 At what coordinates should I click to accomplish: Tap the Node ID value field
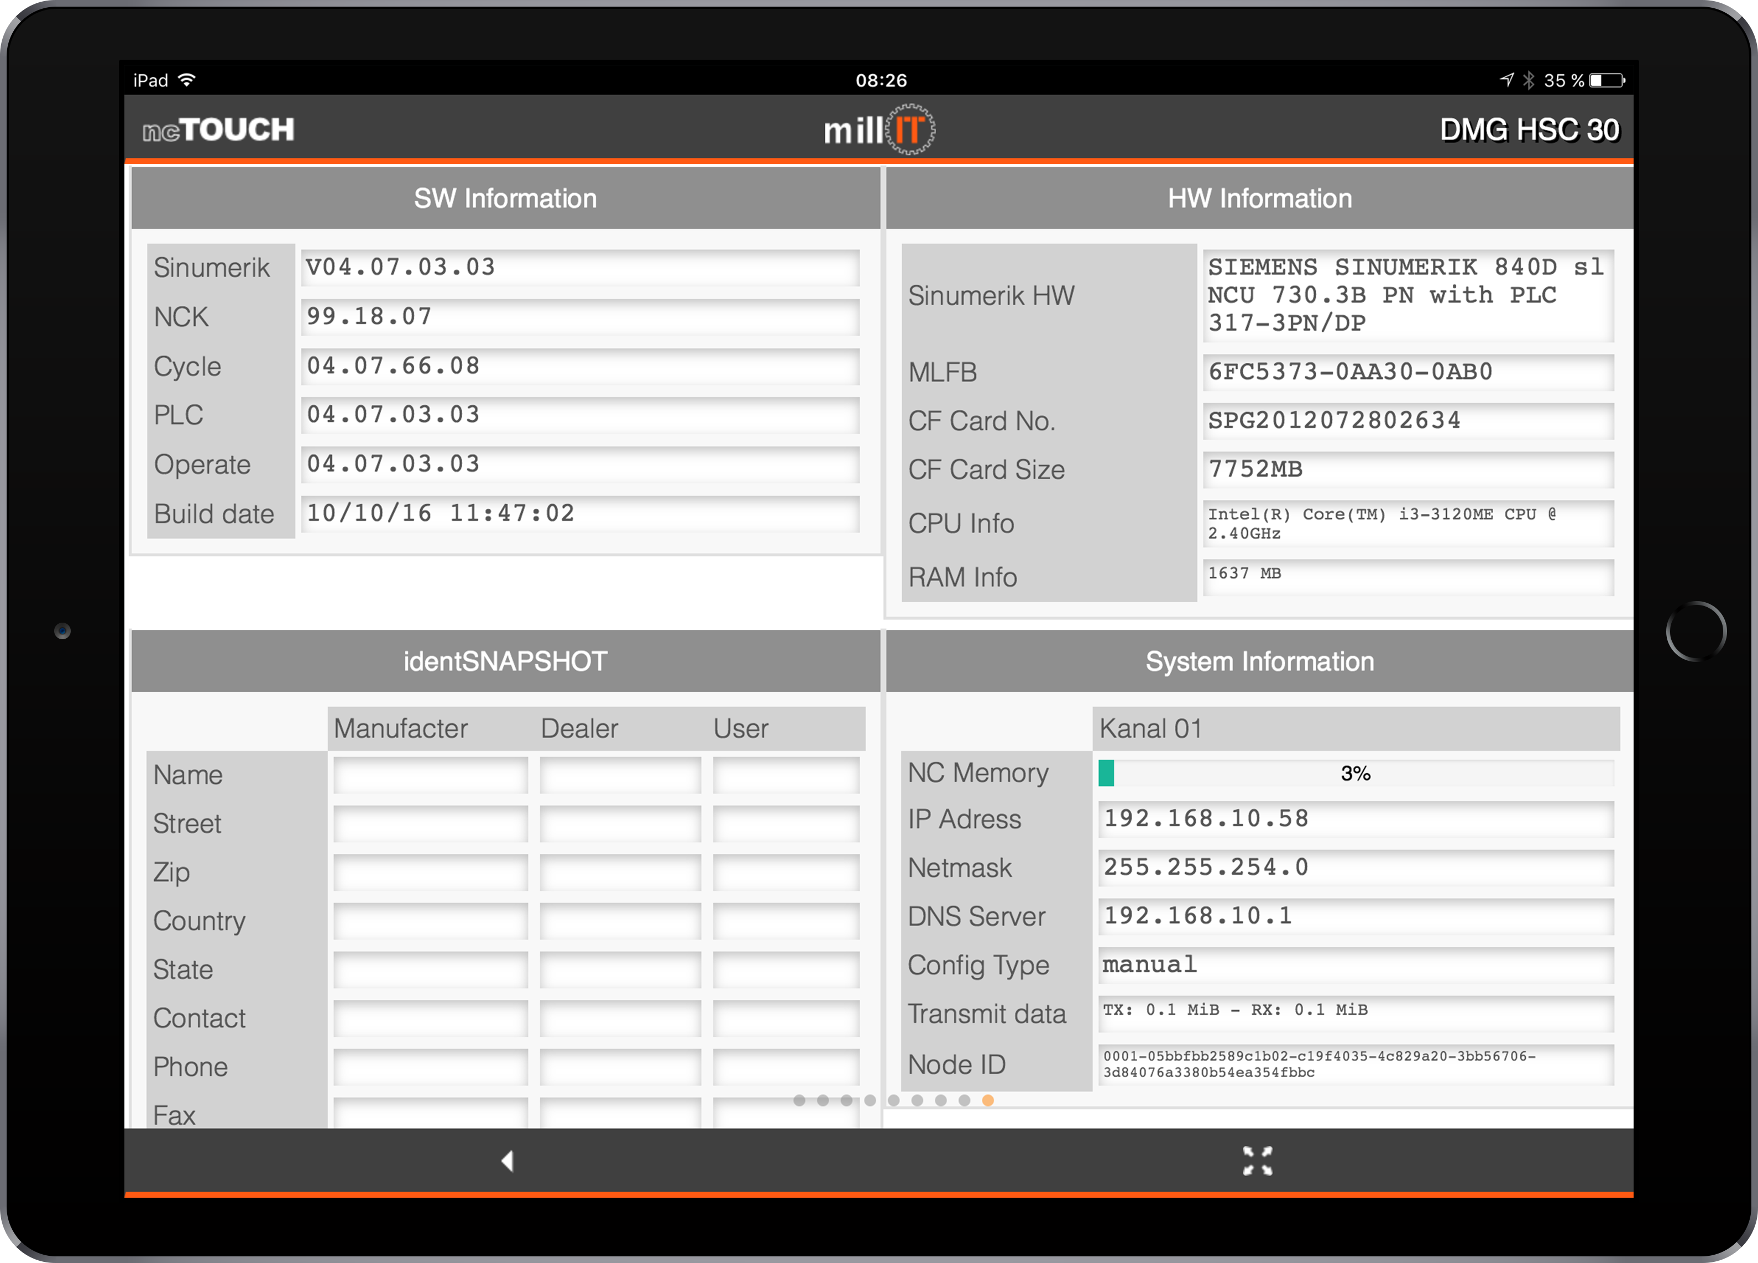[1356, 1065]
